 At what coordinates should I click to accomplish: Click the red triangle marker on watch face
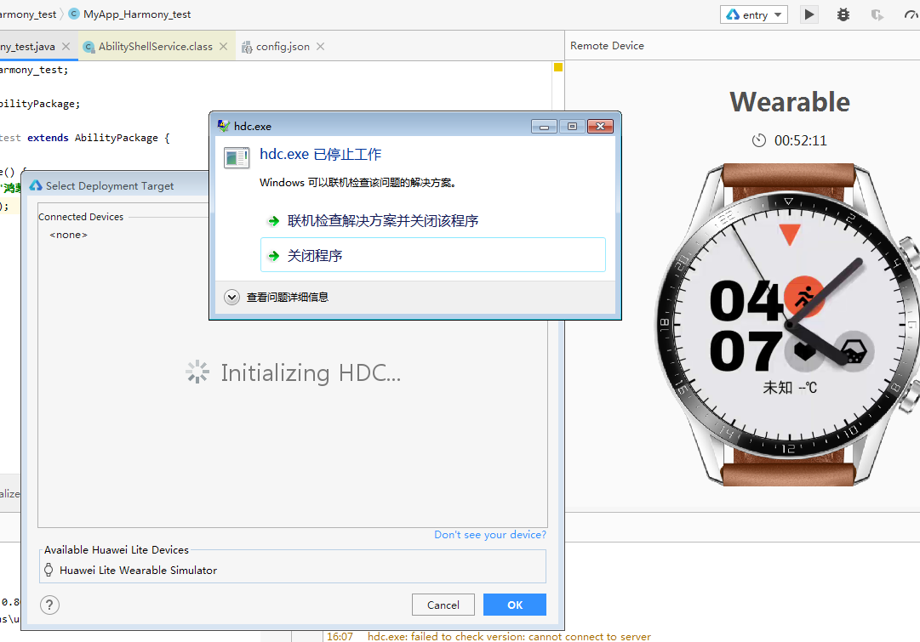click(x=790, y=234)
